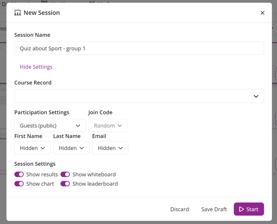Click the New Session heading text
The height and width of the screenshot is (224, 277).
[42, 13]
